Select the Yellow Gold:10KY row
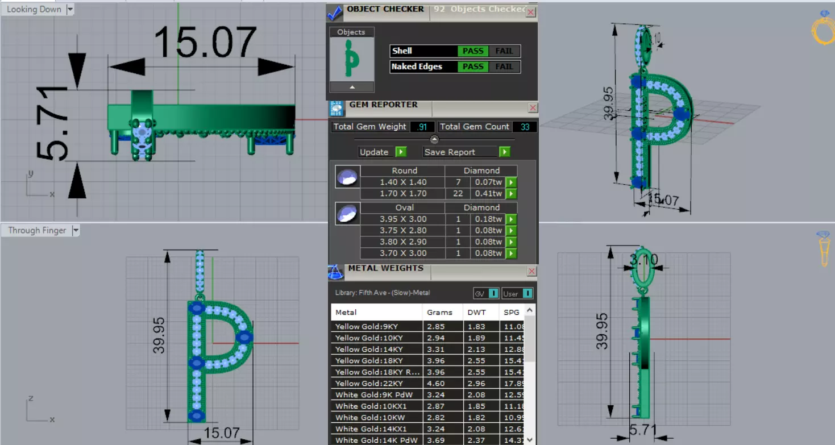The width and height of the screenshot is (835, 445). pos(429,338)
